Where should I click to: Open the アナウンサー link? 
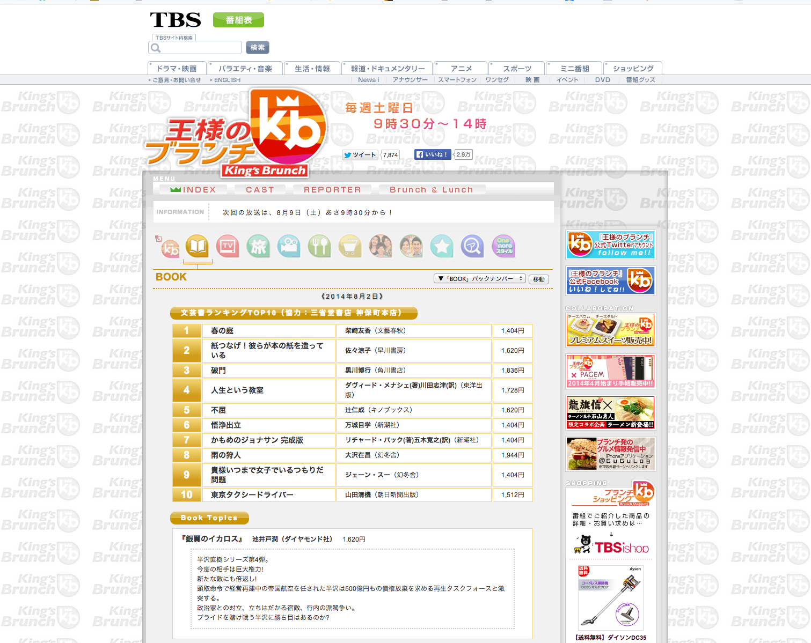pyautogui.click(x=410, y=80)
